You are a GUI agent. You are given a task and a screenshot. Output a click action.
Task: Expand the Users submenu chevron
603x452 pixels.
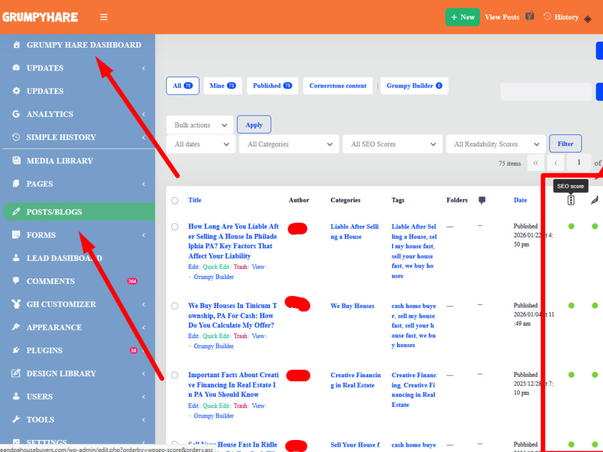[x=144, y=397]
